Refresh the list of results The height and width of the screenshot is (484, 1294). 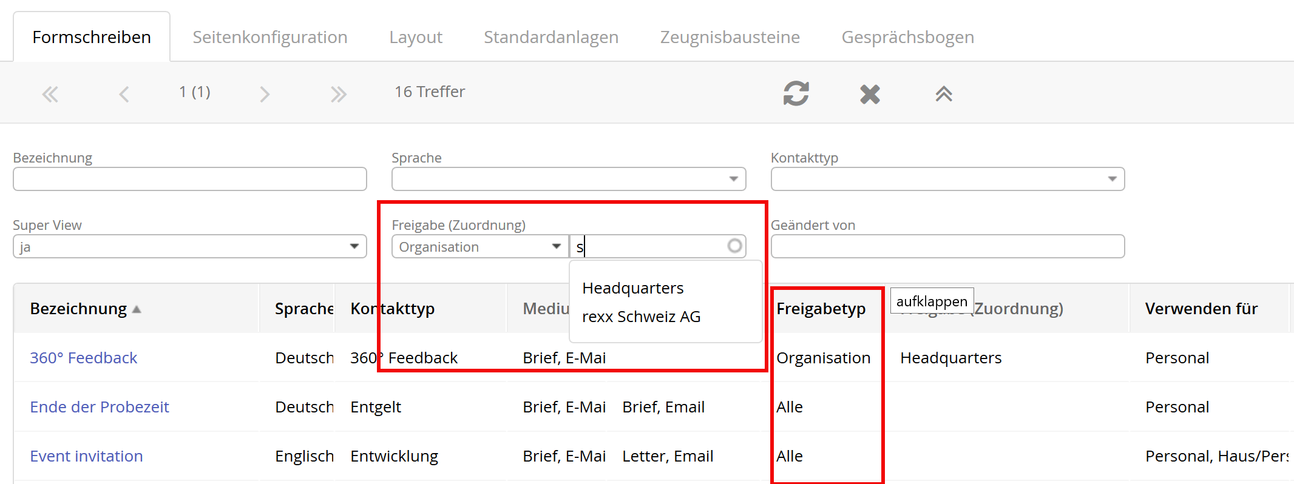click(796, 93)
